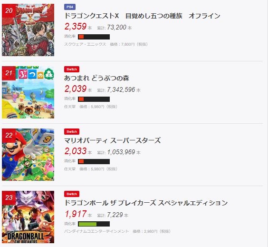This screenshot has width=268, height=247.
Task: Open ドラゴンボール ザ ブレイカーズ スペシャルエディション title
Action: tap(146, 203)
